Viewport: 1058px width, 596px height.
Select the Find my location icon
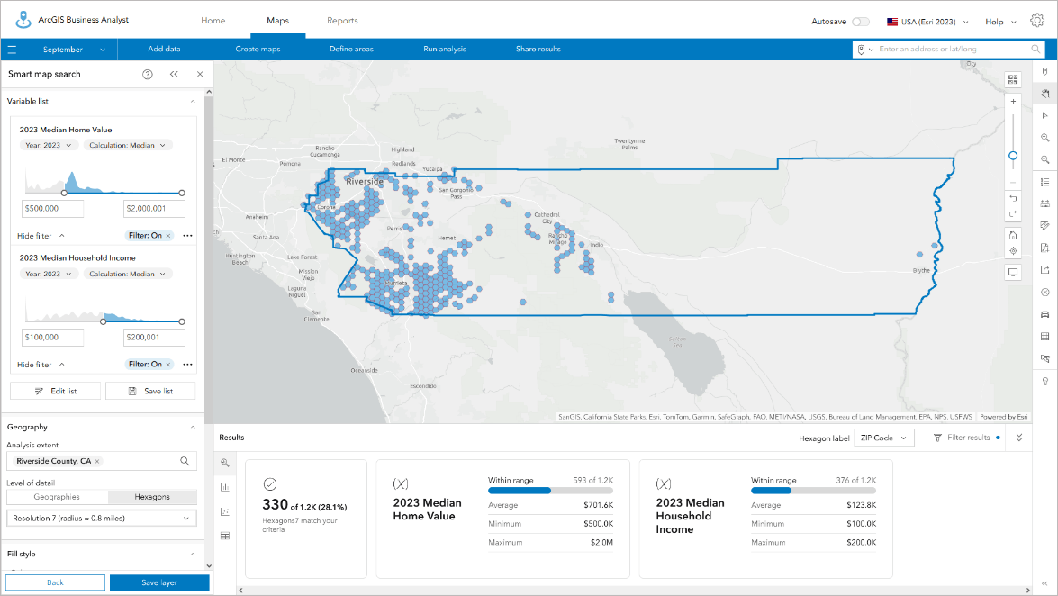[x=1013, y=252]
